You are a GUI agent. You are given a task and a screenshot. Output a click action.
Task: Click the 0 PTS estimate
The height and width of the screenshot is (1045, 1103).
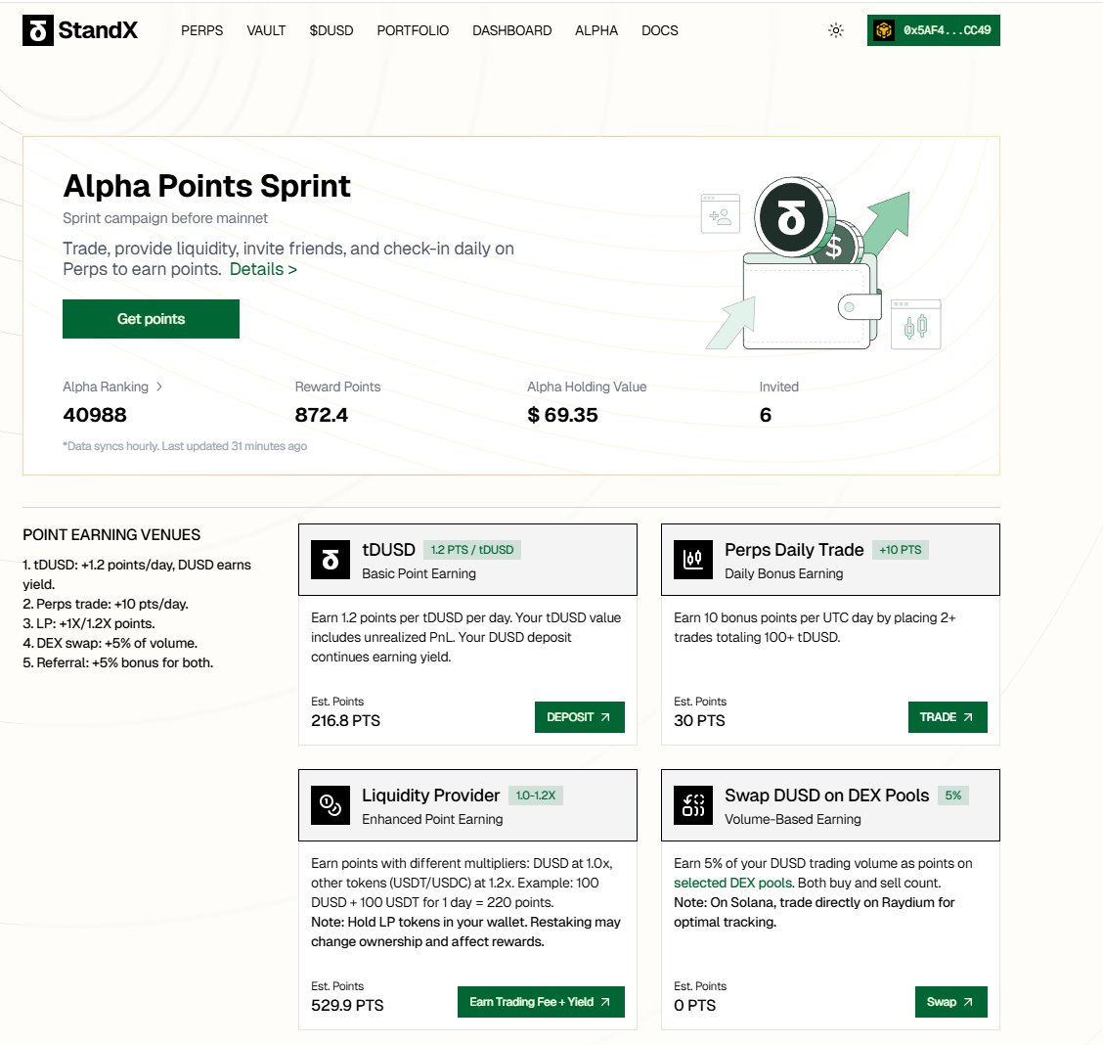click(x=695, y=1006)
